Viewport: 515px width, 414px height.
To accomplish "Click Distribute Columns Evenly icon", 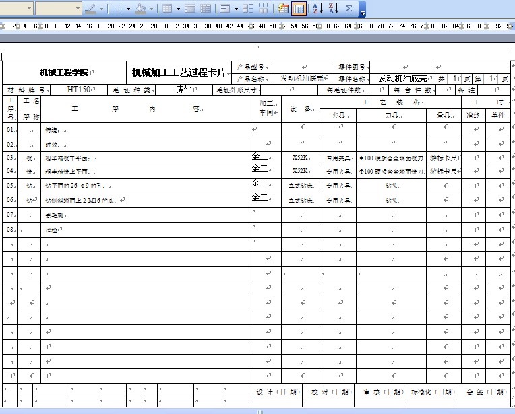I will point(263,9).
